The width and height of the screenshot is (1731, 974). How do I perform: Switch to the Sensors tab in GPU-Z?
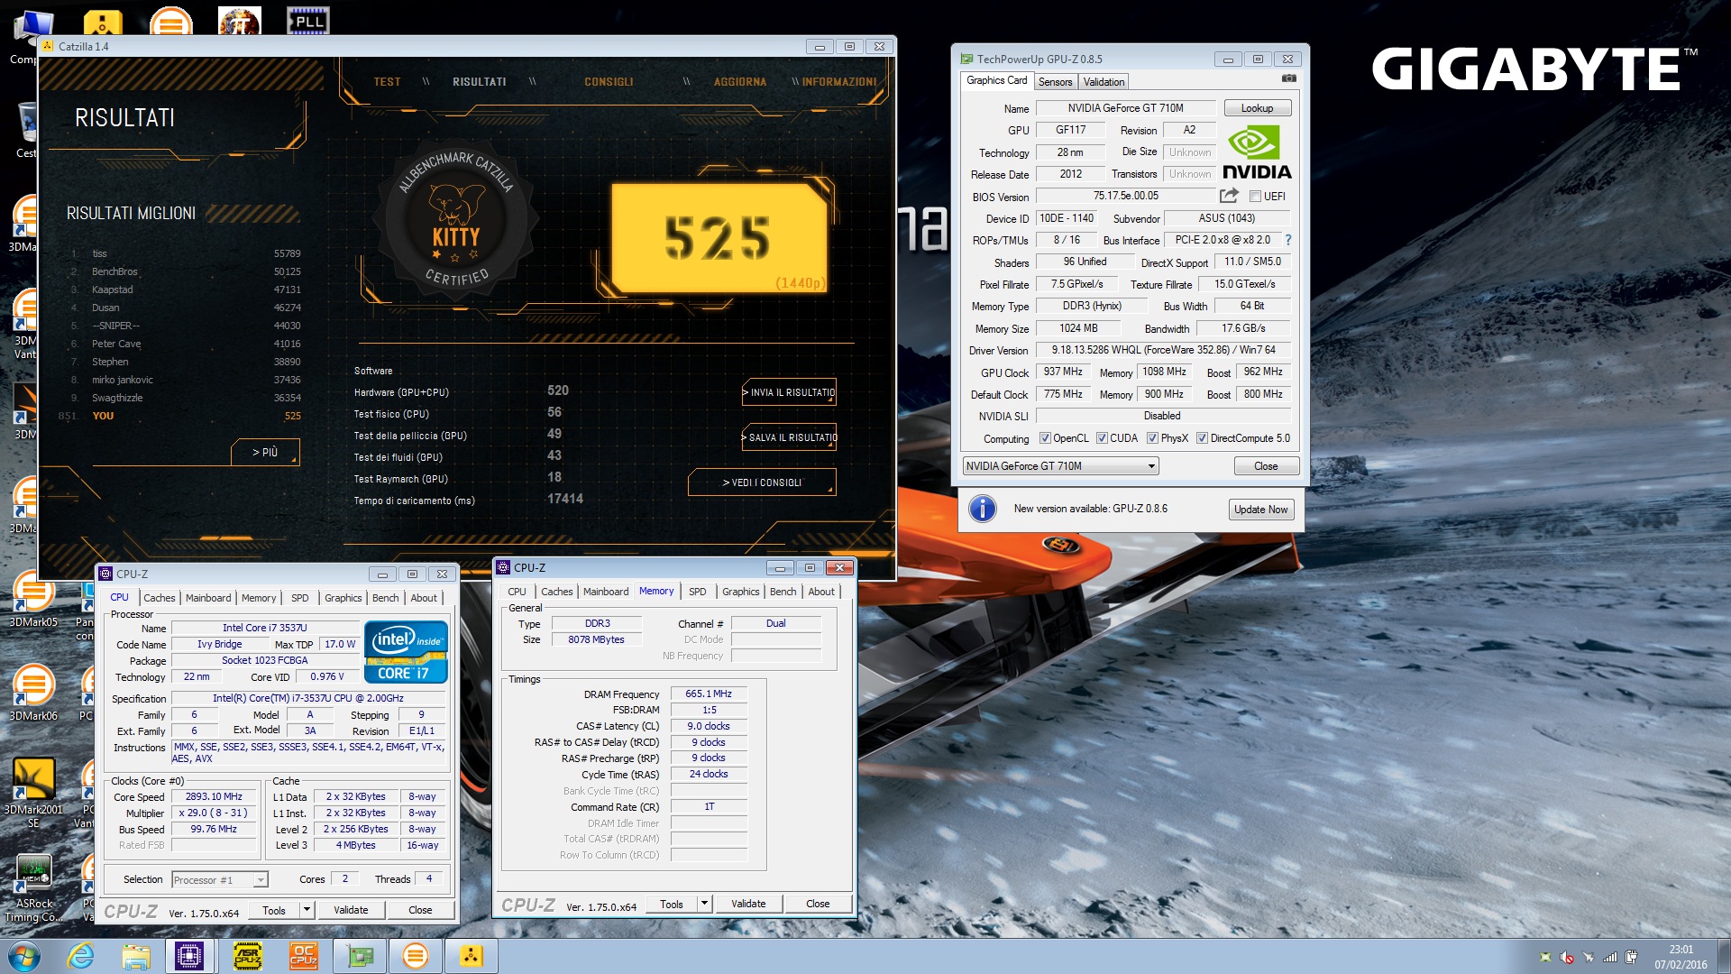(x=1055, y=81)
